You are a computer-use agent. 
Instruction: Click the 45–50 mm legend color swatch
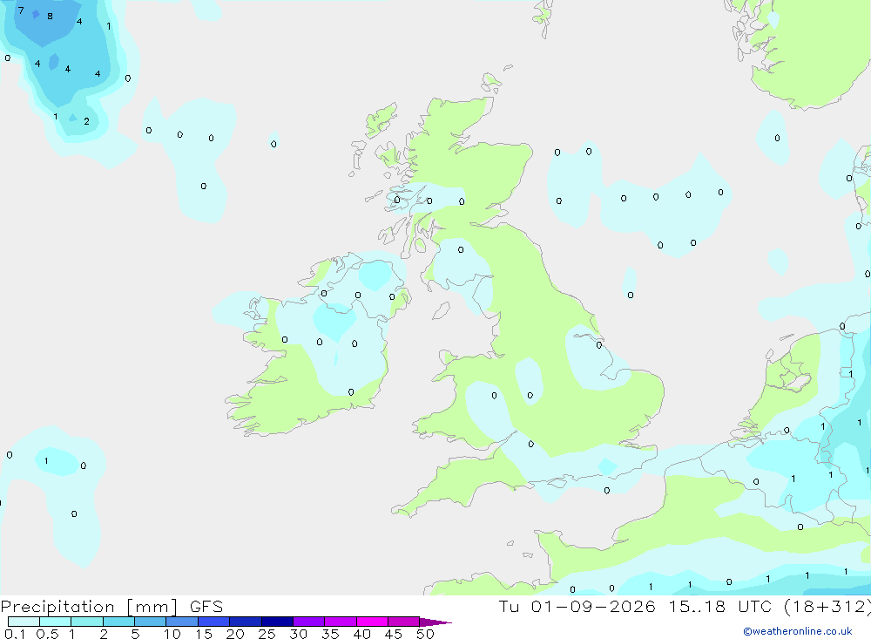(x=404, y=622)
